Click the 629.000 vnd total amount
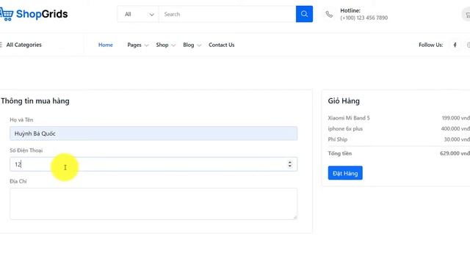Viewport: 470px width, 264px height. point(455,153)
